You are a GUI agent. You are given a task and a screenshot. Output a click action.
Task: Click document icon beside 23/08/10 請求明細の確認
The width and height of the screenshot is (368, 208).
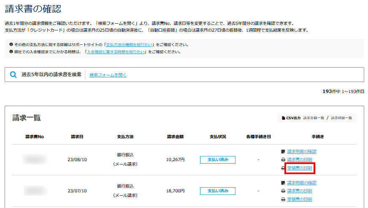coord(283,151)
